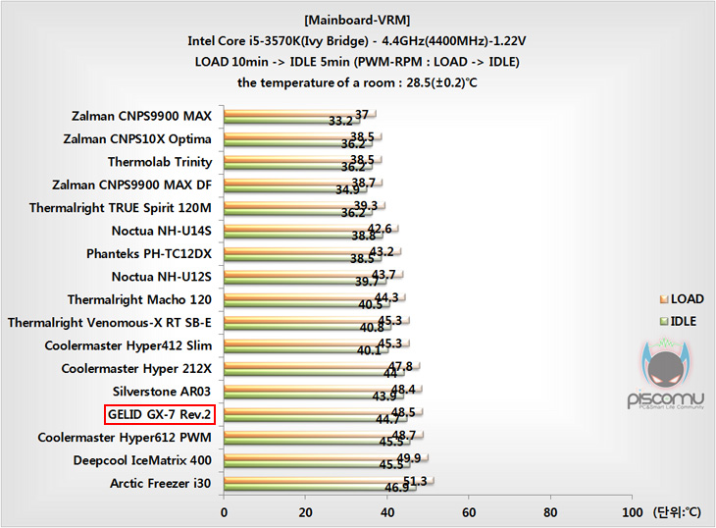Click the Coolermaster Hyper612 PWM label
Image resolution: width=716 pixels, height=528 pixels.
point(125,438)
